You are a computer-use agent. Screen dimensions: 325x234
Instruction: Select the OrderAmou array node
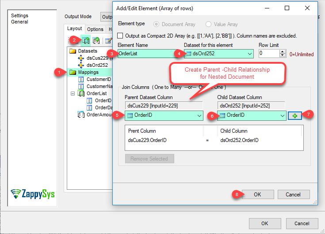point(95,115)
